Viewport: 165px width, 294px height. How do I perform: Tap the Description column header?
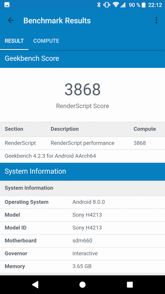64,129
